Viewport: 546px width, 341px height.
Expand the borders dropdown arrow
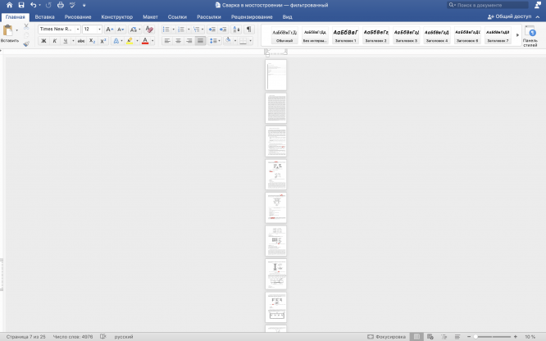[x=250, y=41]
